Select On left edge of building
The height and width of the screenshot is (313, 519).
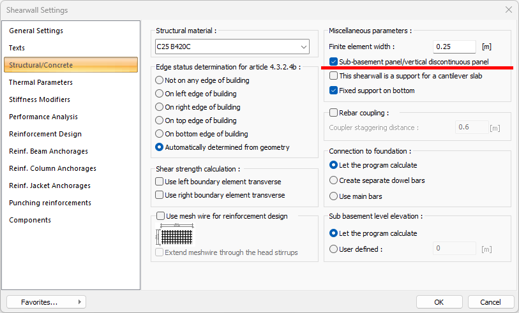coord(160,94)
